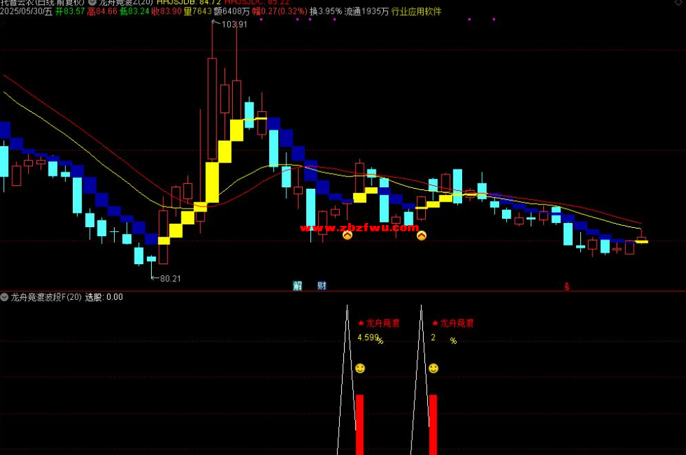The width and height of the screenshot is (686, 455).
Task: Click the tallest red candlestick marked 103.91
Action: click(212, 108)
